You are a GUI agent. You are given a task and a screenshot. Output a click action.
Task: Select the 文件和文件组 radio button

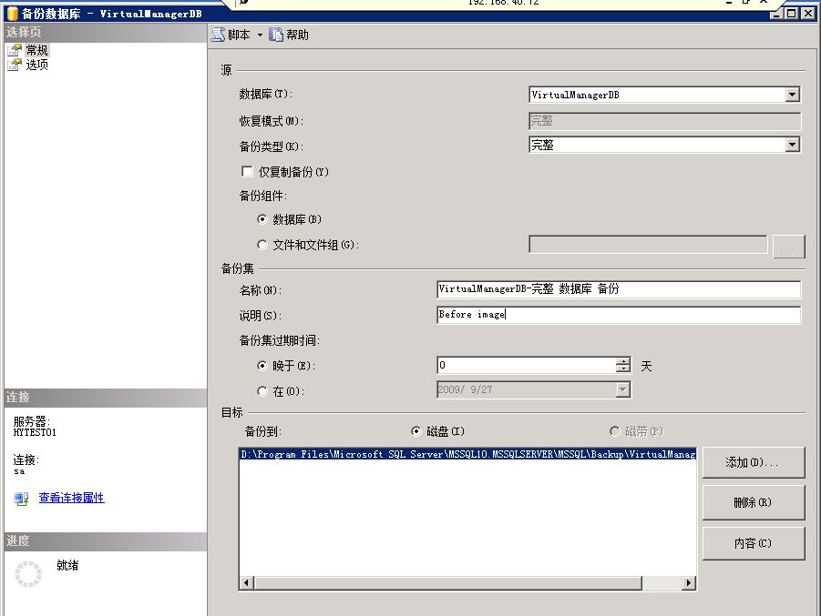pyautogui.click(x=262, y=245)
